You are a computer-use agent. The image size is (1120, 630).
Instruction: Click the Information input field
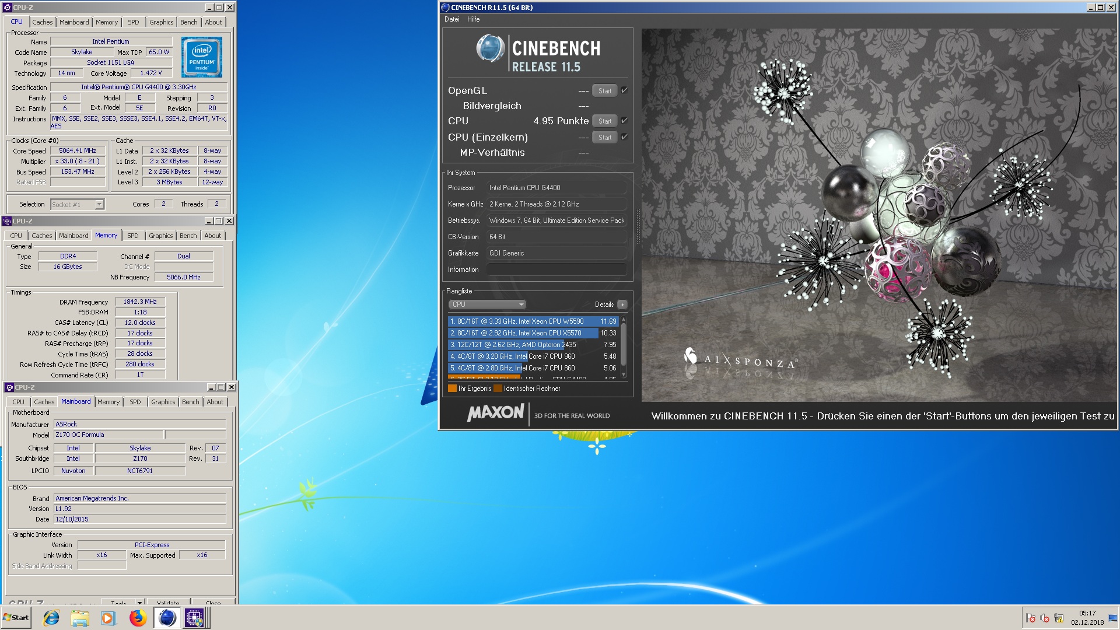pos(556,269)
